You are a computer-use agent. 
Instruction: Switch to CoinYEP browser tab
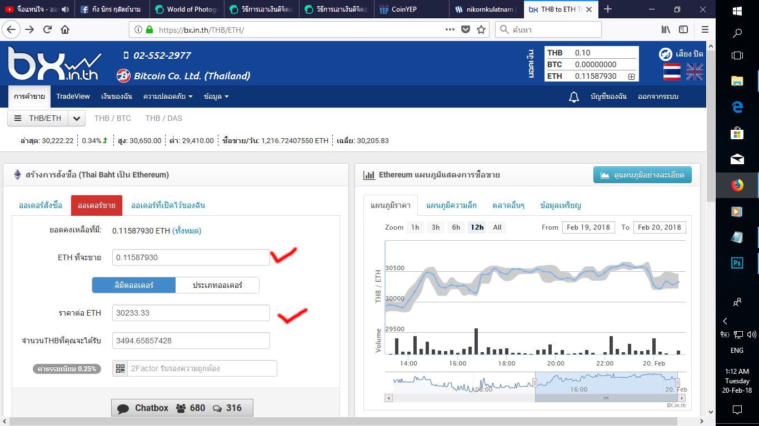[x=411, y=9]
